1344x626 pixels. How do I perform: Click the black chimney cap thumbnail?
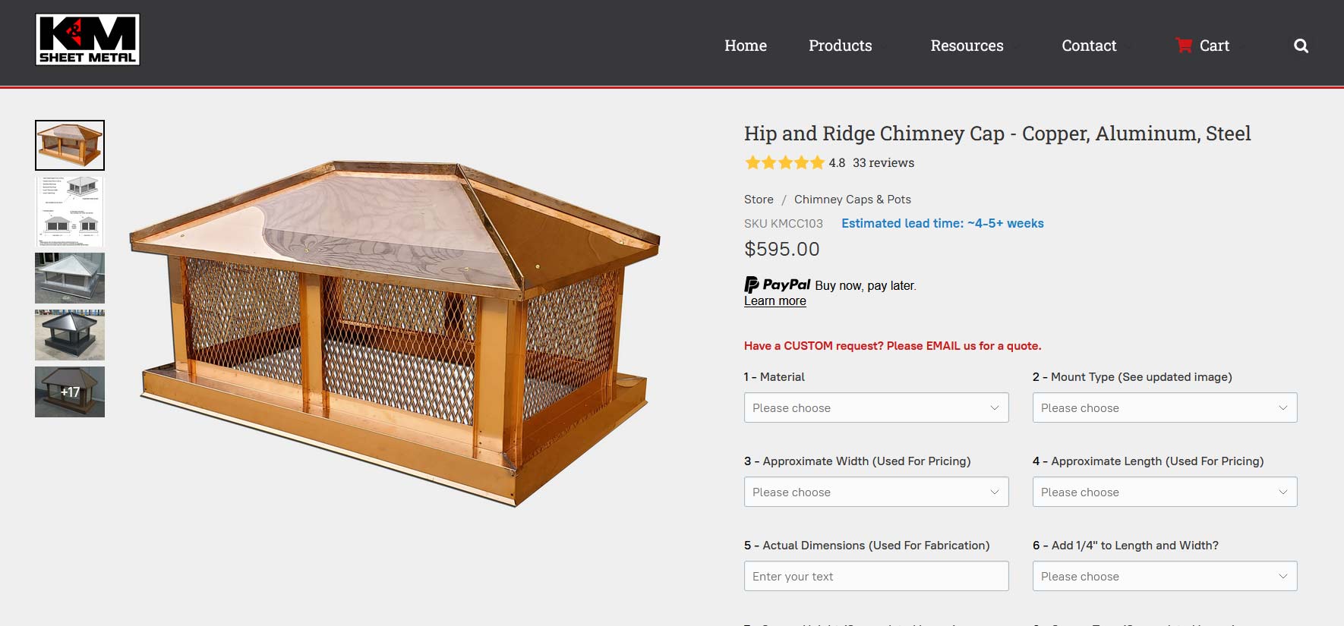68,335
